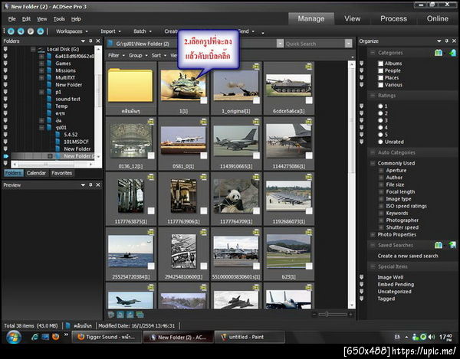460x359 pixels.
Task: Select the panda image thumbnail
Action: pyautogui.click(x=232, y=195)
